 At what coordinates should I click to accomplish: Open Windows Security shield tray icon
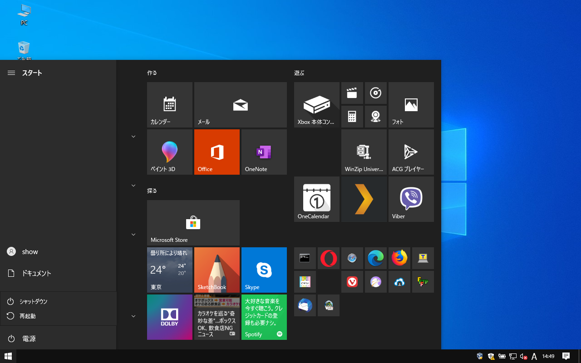pyautogui.click(x=491, y=356)
